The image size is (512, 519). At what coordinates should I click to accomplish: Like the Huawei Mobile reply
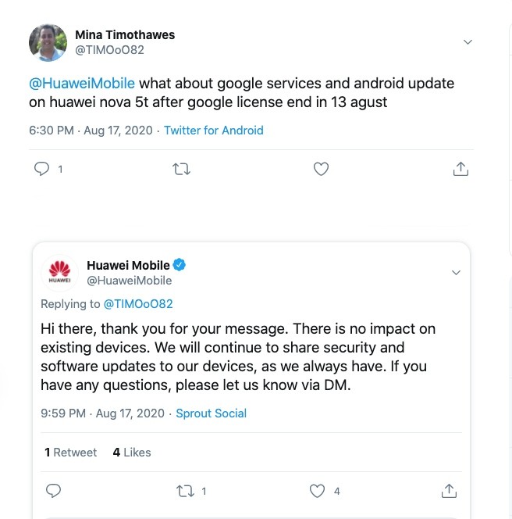point(318,491)
